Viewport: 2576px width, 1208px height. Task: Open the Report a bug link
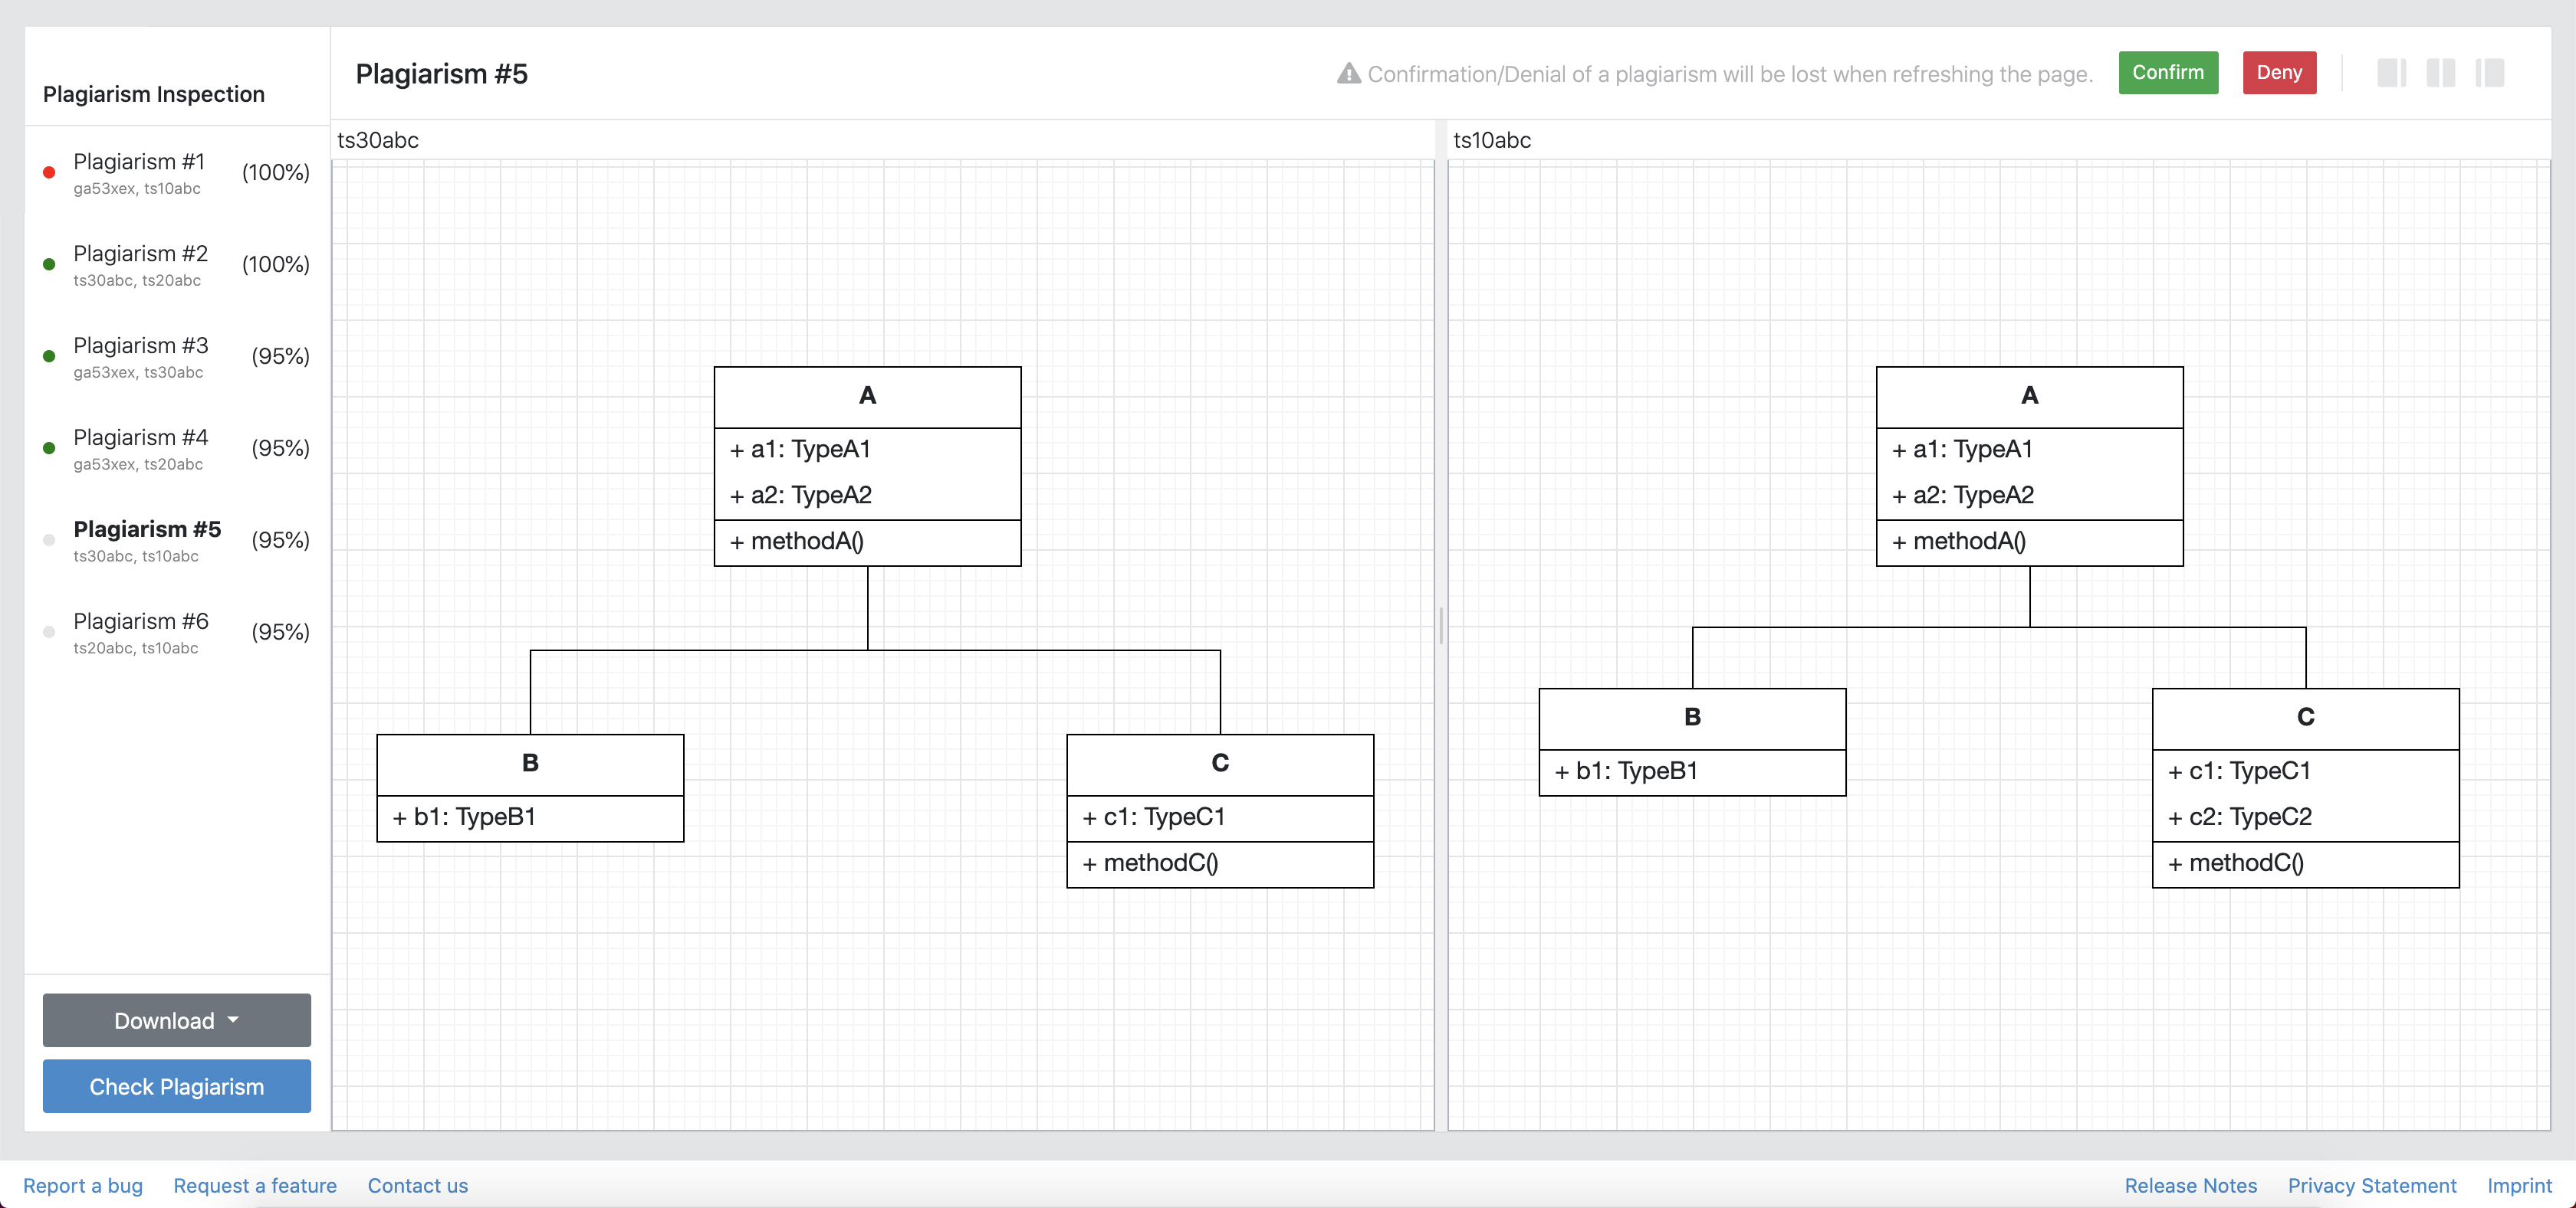tap(82, 1185)
